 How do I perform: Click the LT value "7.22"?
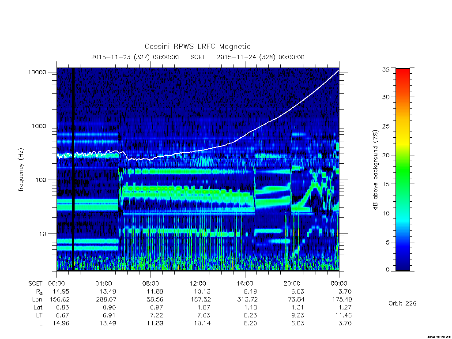(x=157, y=315)
